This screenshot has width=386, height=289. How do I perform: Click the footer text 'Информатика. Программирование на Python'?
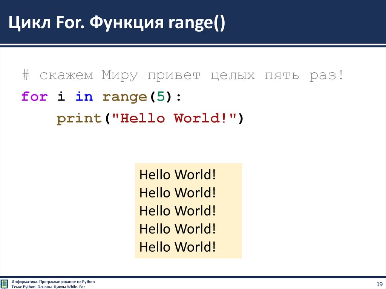pyautogui.click(x=53, y=281)
